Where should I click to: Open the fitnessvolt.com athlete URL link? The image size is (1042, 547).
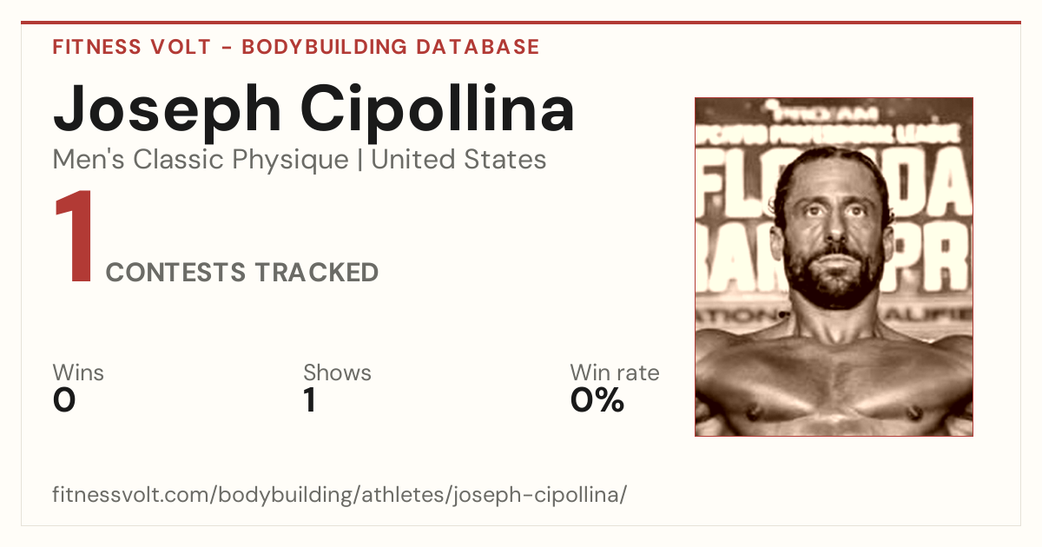coord(340,496)
